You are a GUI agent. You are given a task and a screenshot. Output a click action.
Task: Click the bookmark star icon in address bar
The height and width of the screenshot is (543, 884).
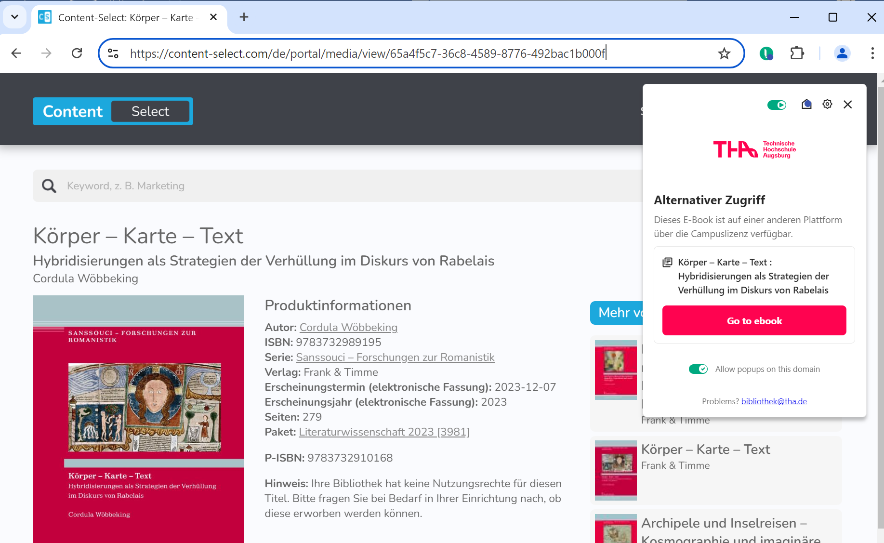[724, 53]
